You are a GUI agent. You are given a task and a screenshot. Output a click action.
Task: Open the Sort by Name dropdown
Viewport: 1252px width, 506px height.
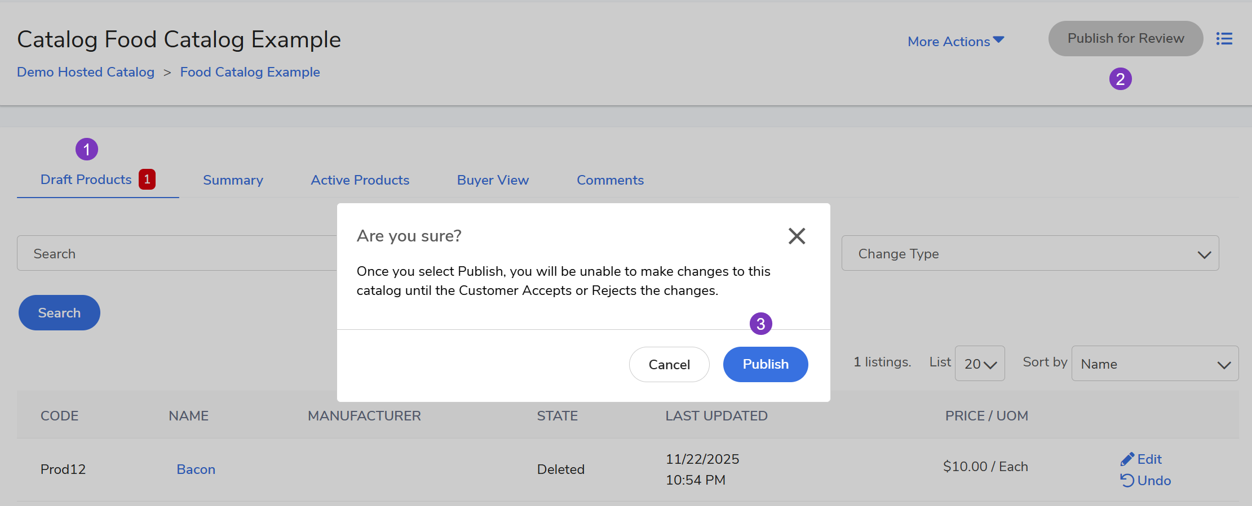1154,364
